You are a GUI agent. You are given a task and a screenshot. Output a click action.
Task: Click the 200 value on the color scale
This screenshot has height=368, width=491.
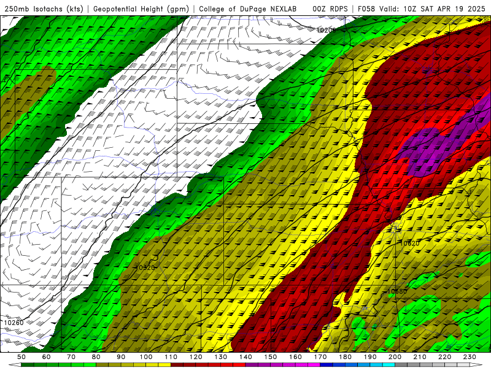click(x=395, y=357)
